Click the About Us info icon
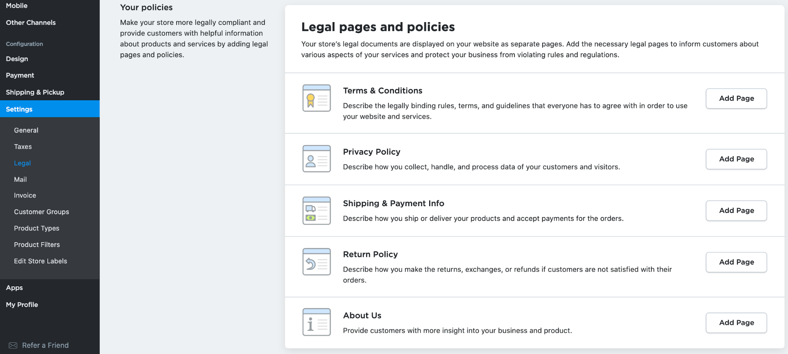The width and height of the screenshot is (788, 354). pos(317,322)
